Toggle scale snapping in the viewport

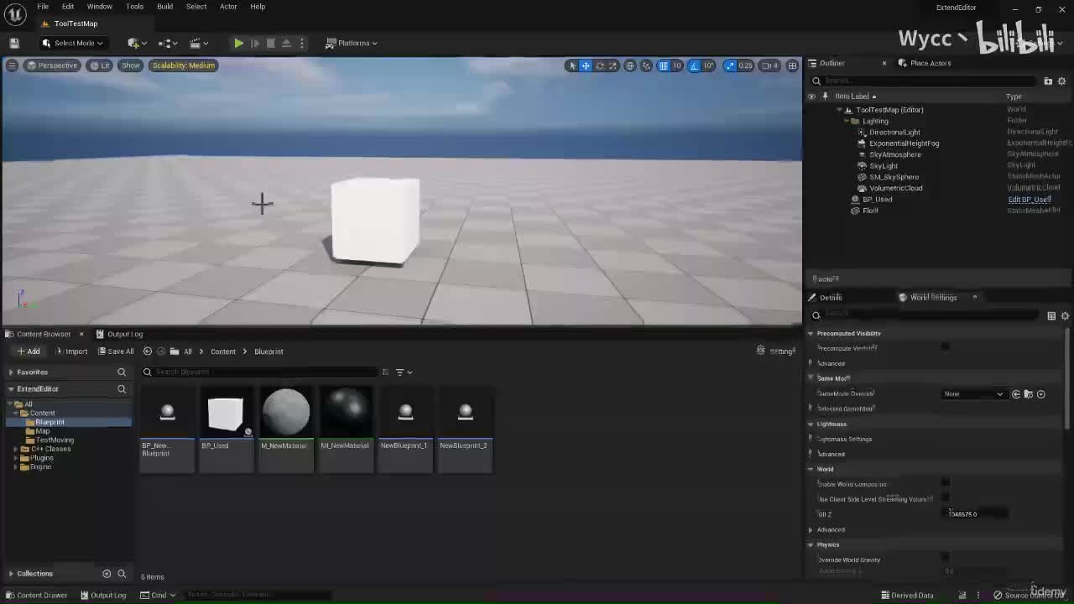click(x=729, y=65)
